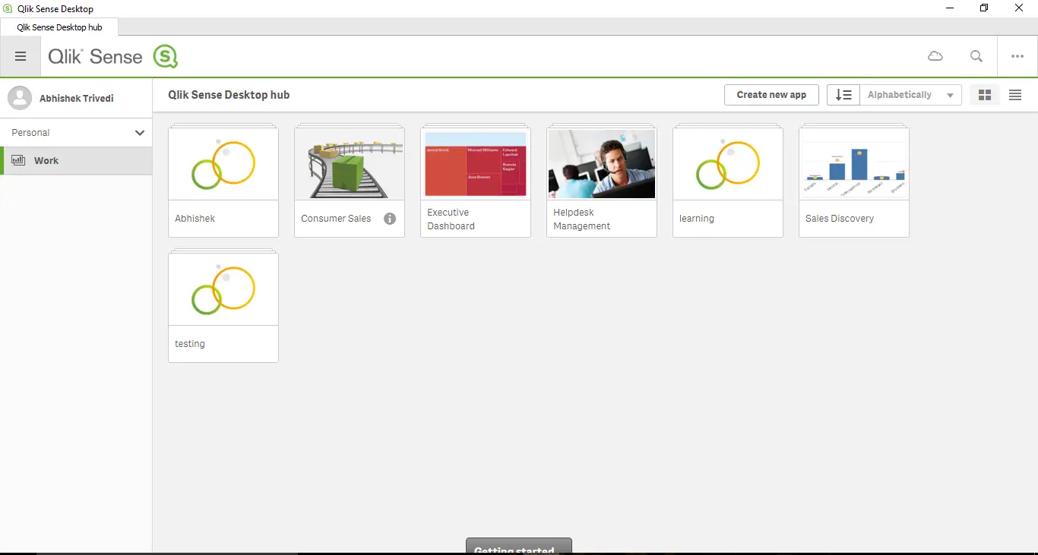Open the Getting started panel
The image size is (1038, 555).
519,547
